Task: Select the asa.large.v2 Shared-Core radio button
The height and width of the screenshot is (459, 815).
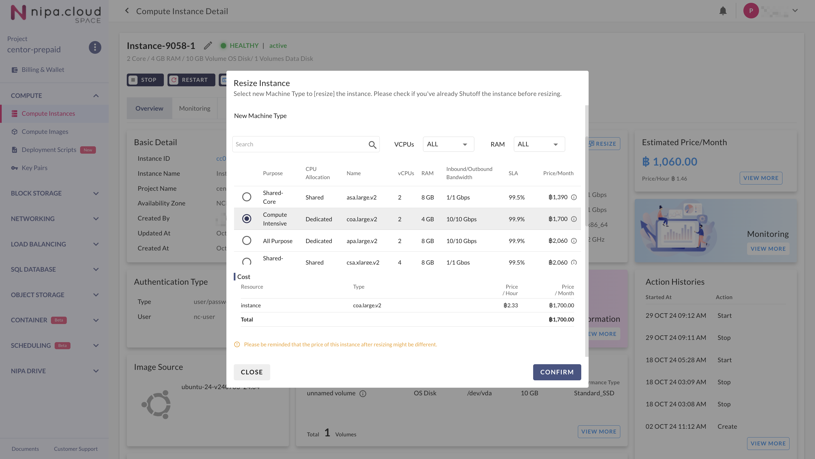Action: [246, 197]
